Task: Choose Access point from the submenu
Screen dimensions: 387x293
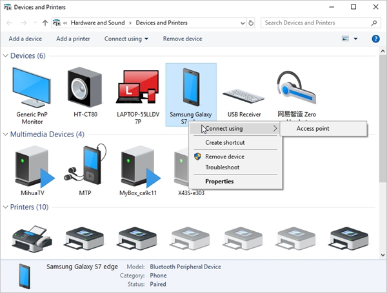Action: click(x=324, y=128)
